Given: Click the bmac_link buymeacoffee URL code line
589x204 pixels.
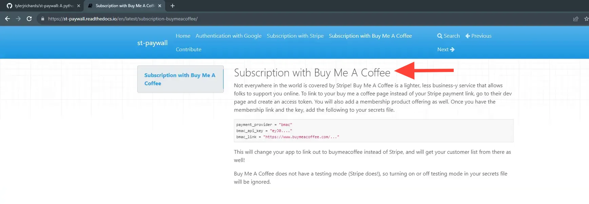Looking at the screenshot, I should [288, 137].
